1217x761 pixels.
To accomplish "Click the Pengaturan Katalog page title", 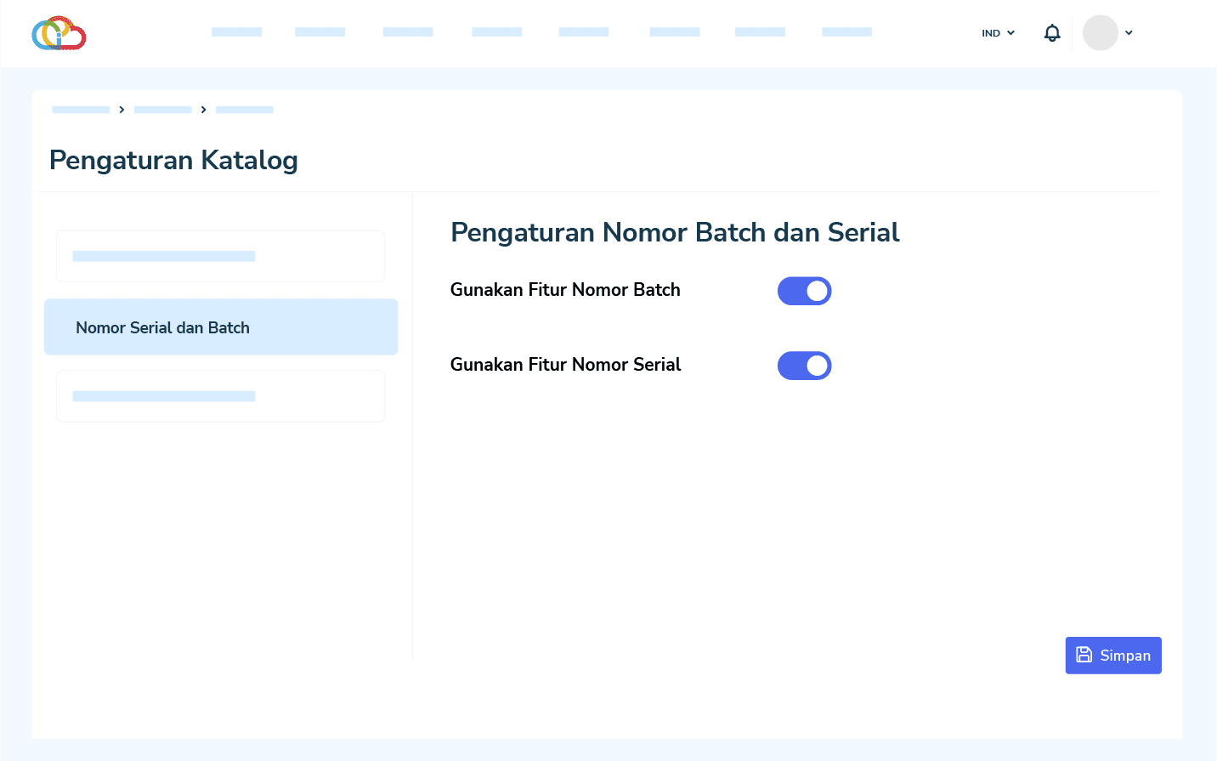I will click(x=173, y=160).
